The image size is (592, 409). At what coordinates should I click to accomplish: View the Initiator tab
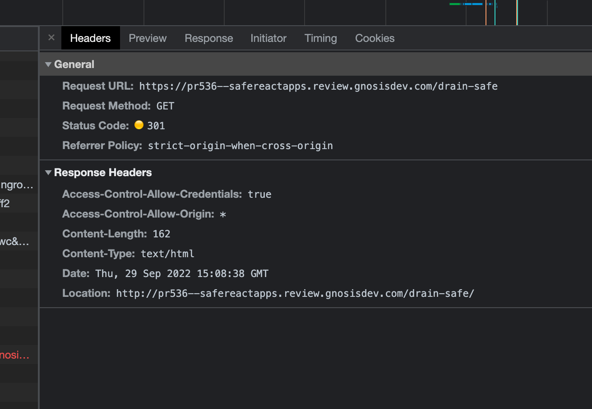268,38
